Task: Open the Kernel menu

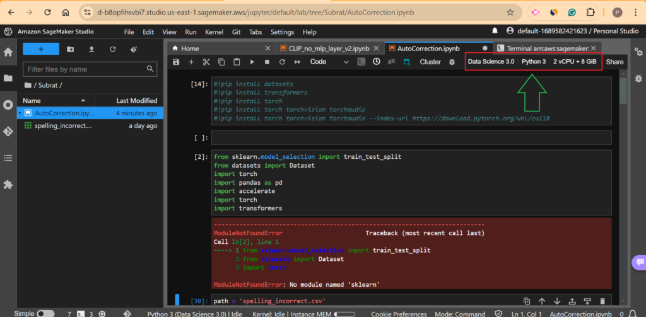Action: click(213, 32)
